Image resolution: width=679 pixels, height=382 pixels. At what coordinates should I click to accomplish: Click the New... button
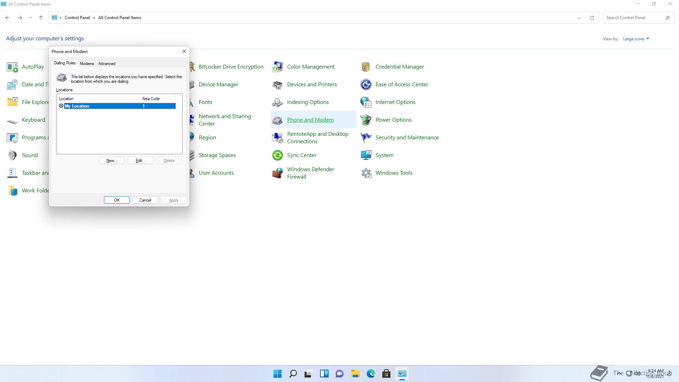112,161
